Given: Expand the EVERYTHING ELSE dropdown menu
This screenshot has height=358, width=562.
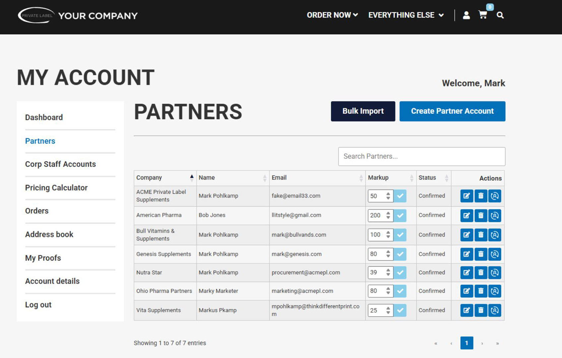Looking at the screenshot, I should [406, 15].
